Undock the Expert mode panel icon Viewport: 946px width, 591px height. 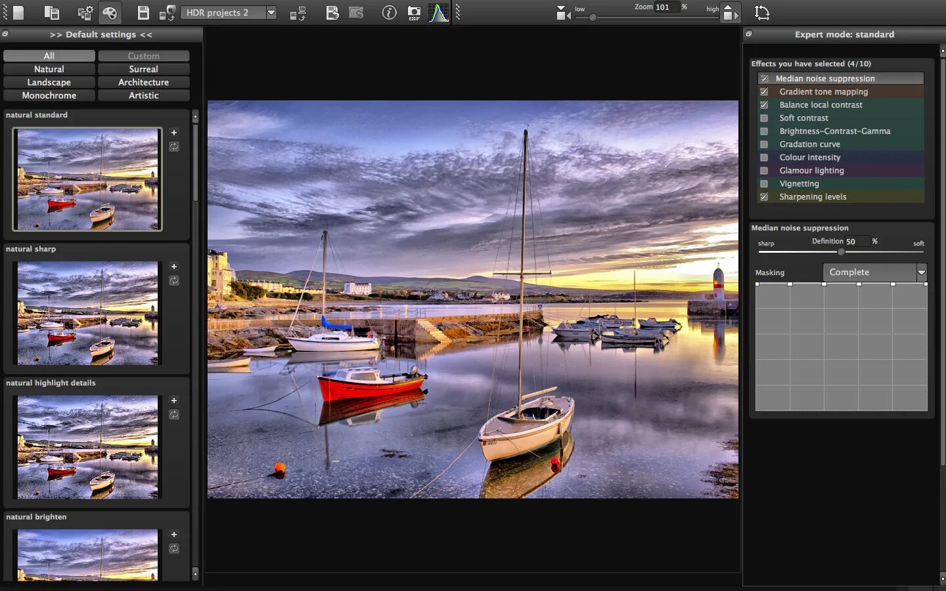pos(748,34)
